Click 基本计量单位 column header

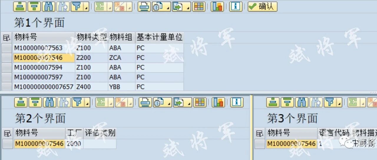pos(160,38)
